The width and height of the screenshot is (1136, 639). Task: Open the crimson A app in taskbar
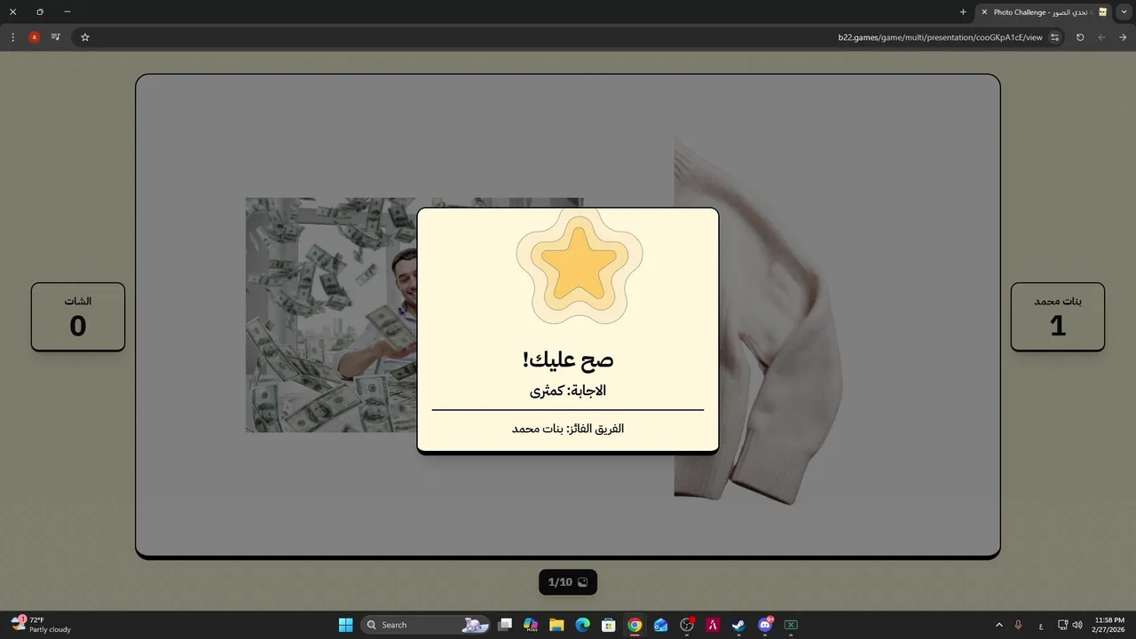(x=713, y=625)
